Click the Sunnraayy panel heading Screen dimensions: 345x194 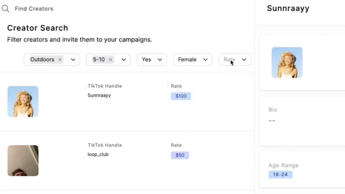coord(288,9)
